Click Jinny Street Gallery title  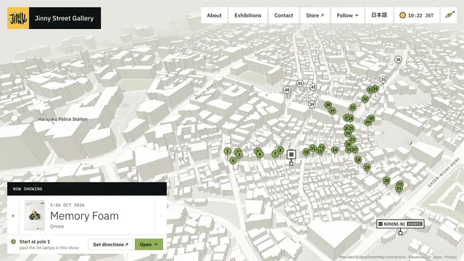click(x=65, y=18)
